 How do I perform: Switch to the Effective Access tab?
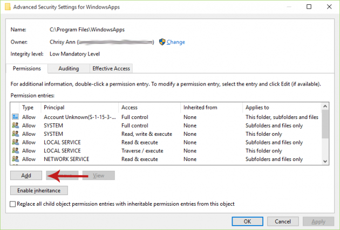tap(111, 68)
